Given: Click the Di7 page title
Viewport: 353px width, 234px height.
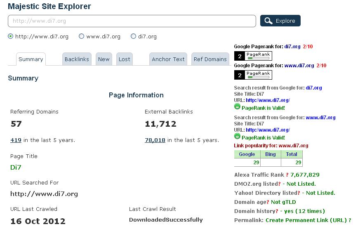Looking at the screenshot, I should (x=16, y=167).
